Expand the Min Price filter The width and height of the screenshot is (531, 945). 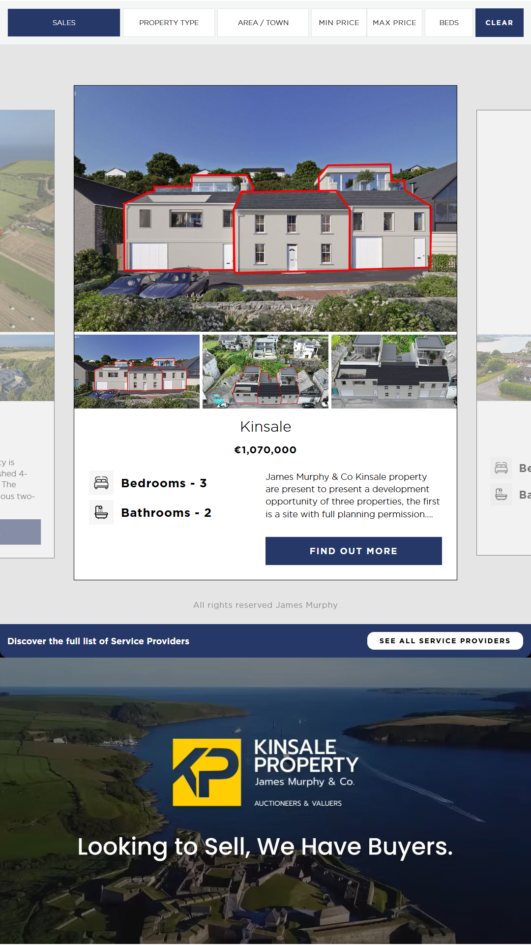(x=339, y=23)
